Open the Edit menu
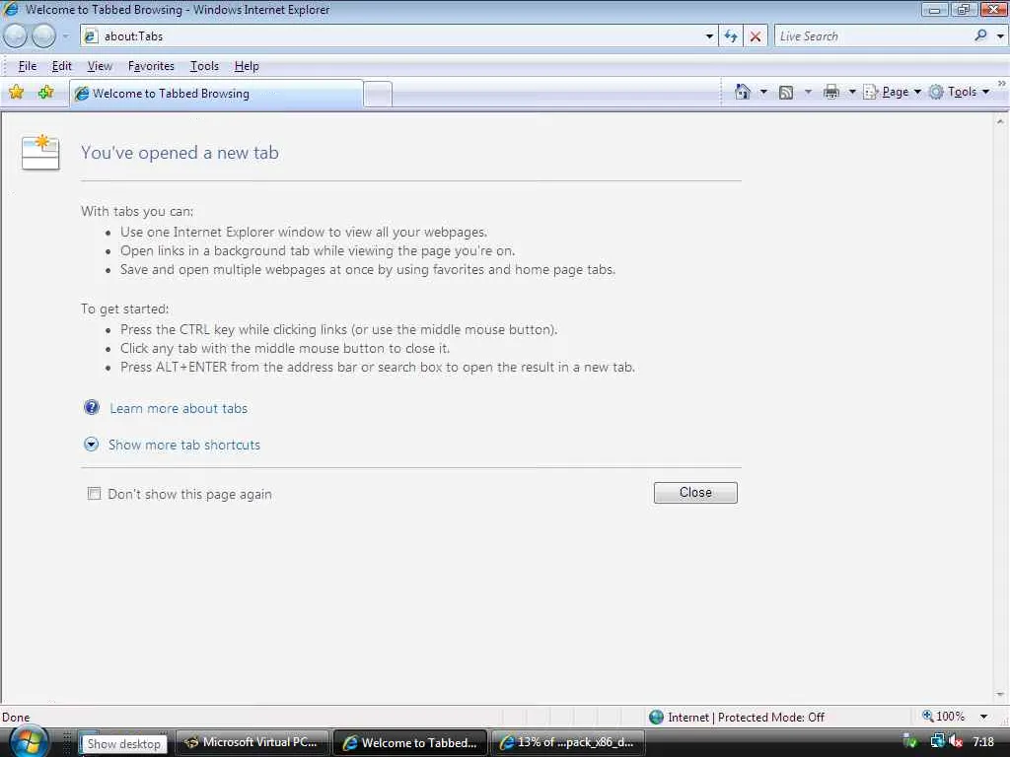1010x757 pixels. [x=62, y=66]
